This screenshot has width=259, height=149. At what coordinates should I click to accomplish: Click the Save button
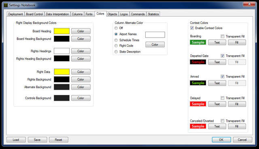tap(37, 140)
